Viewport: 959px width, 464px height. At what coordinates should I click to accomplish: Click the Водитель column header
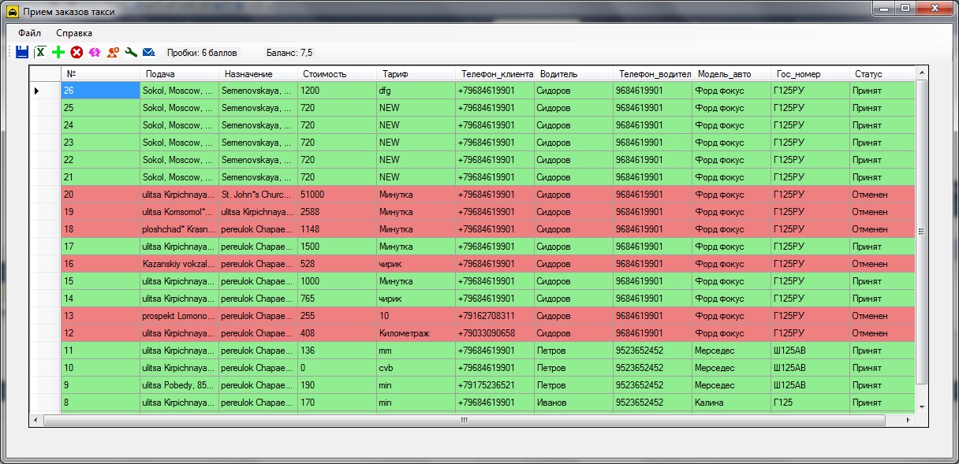pos(573,74)
